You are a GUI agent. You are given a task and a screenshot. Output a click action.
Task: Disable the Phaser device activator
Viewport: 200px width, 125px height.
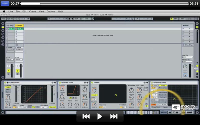click(92, 82)
